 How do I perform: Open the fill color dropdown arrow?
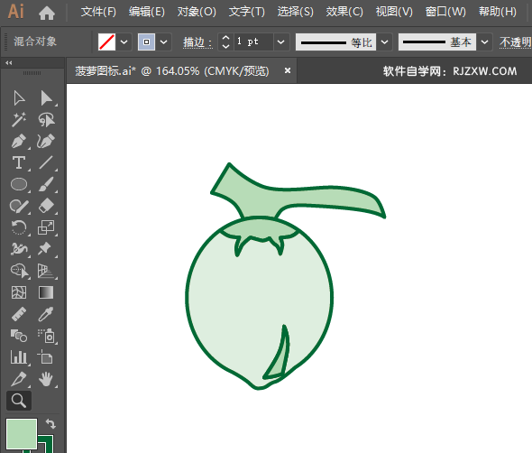124,42
